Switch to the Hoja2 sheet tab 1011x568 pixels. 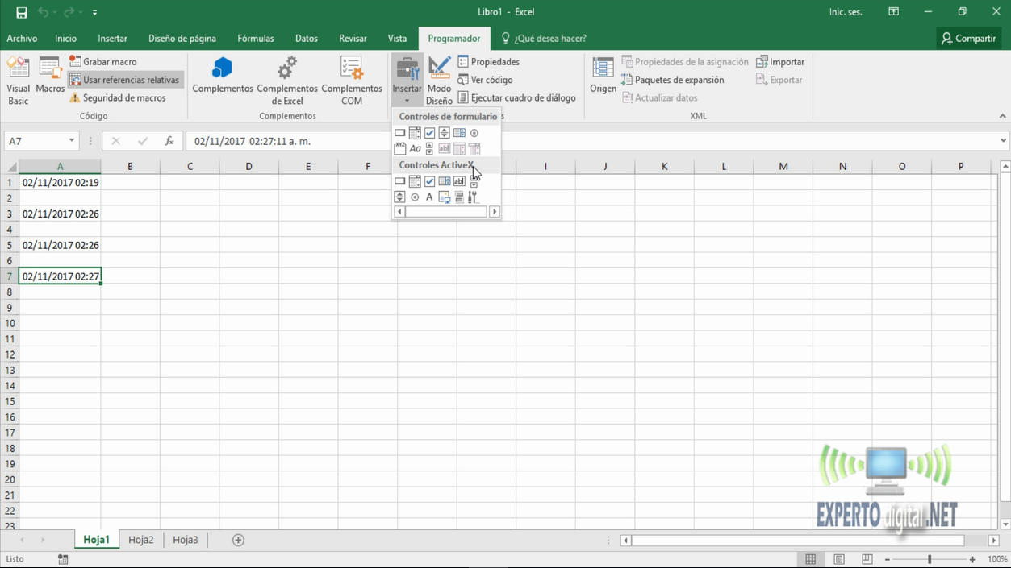point(140,540)
